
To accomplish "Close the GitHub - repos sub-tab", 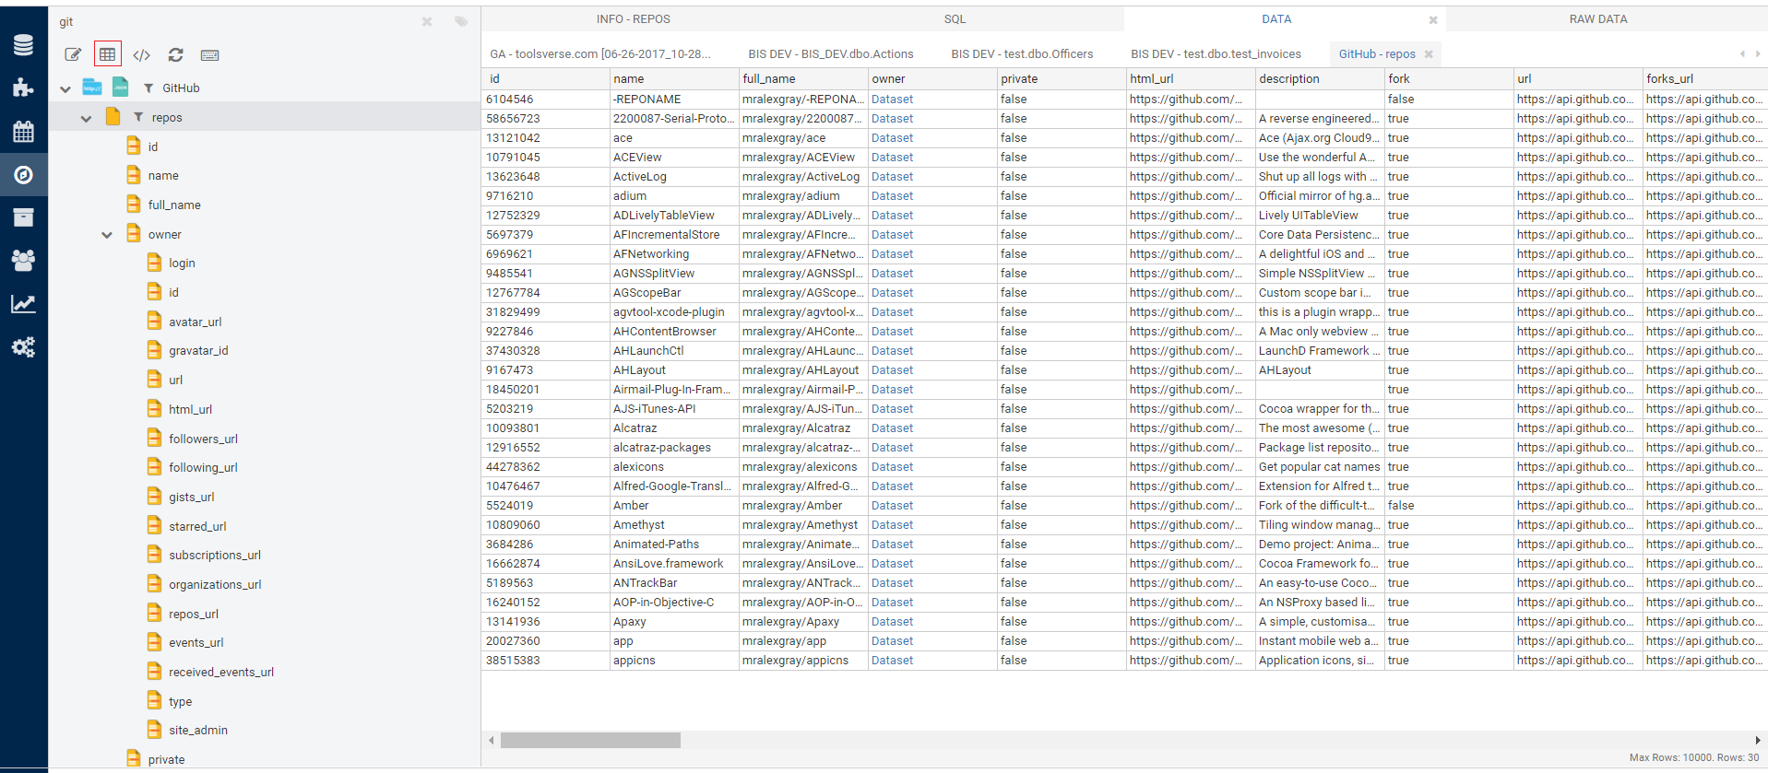I will coord(1429,54).
